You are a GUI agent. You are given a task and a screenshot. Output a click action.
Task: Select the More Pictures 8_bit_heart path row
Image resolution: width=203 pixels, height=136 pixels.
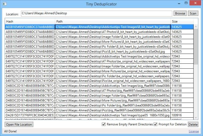click(x=113, y=42)
